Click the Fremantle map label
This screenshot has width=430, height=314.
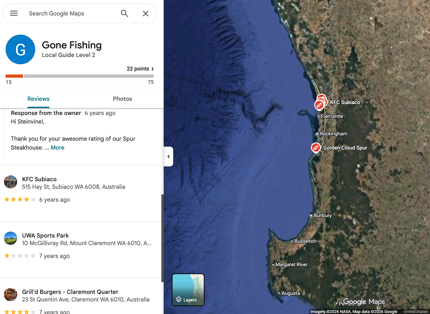(332, 116)
